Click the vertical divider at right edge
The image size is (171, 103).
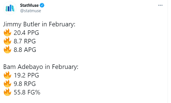point(168,51)
